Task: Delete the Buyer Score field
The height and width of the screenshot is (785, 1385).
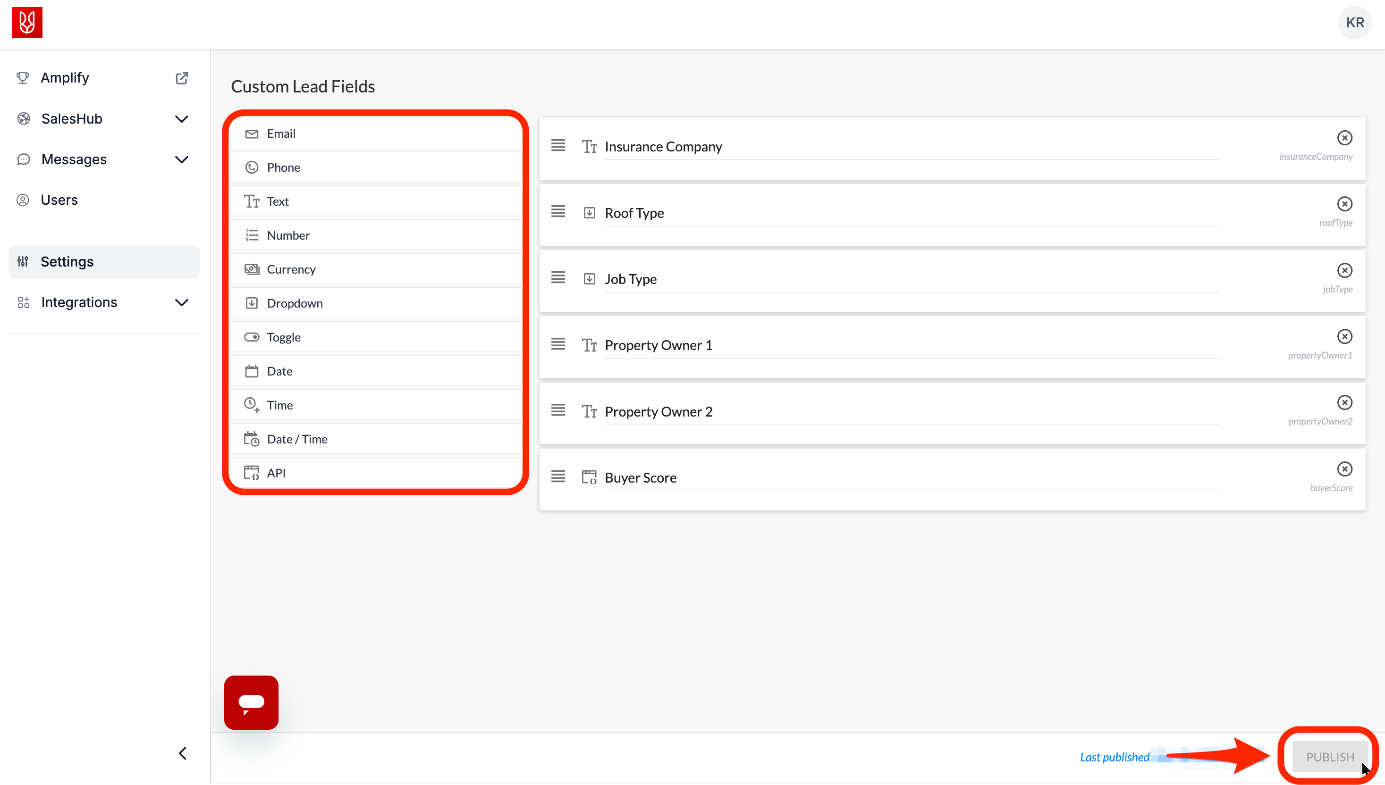Action: click(x=1344, y=469)
